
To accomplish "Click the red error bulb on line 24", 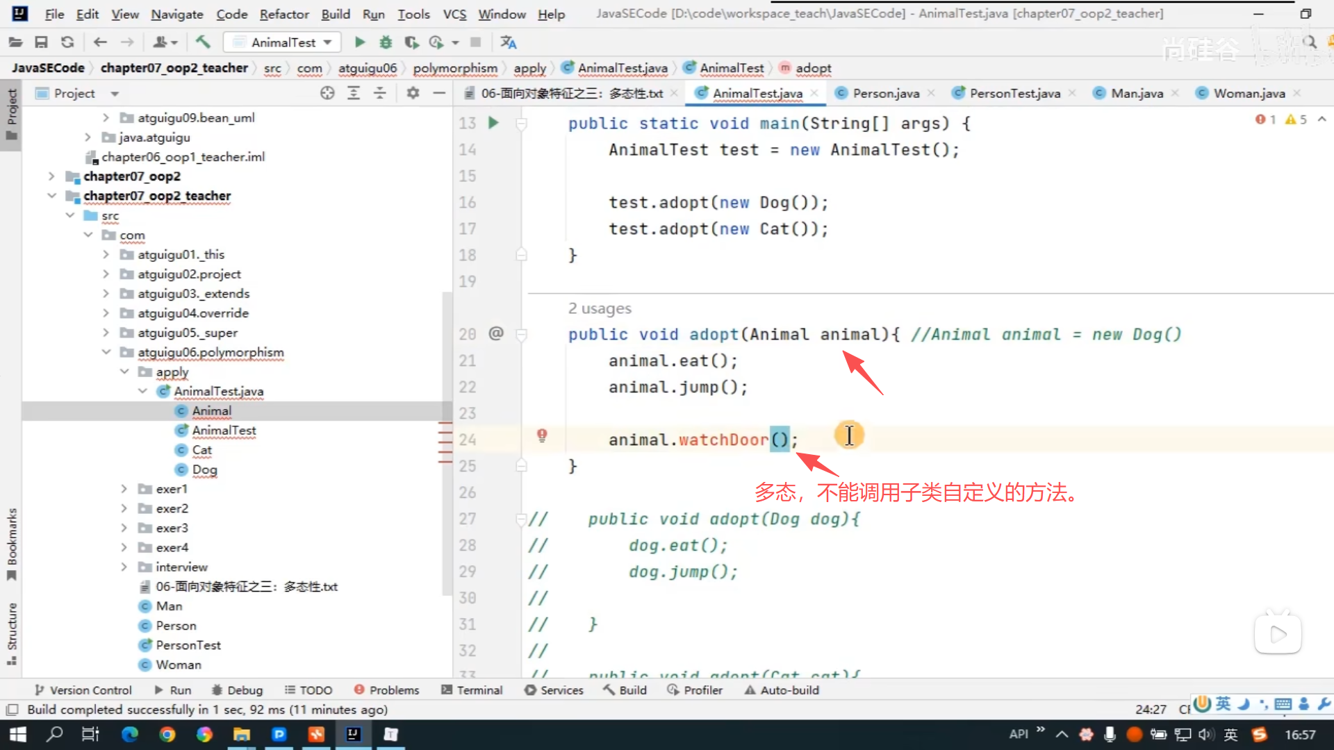I will pos(542,435).
